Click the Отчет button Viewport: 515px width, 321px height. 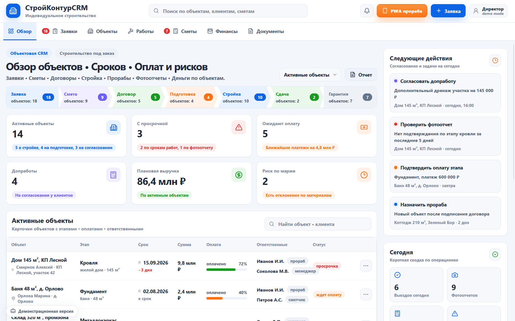(361, 75)
